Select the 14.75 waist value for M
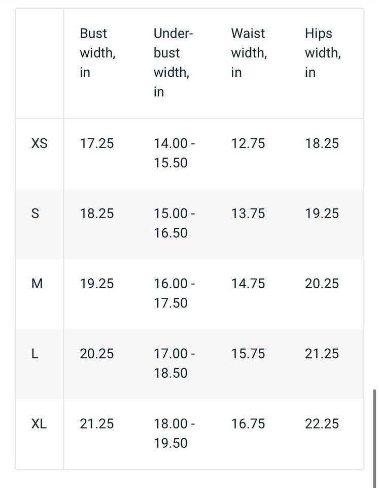The width and height of the screenshot is (379, 488). coord(248,284)
